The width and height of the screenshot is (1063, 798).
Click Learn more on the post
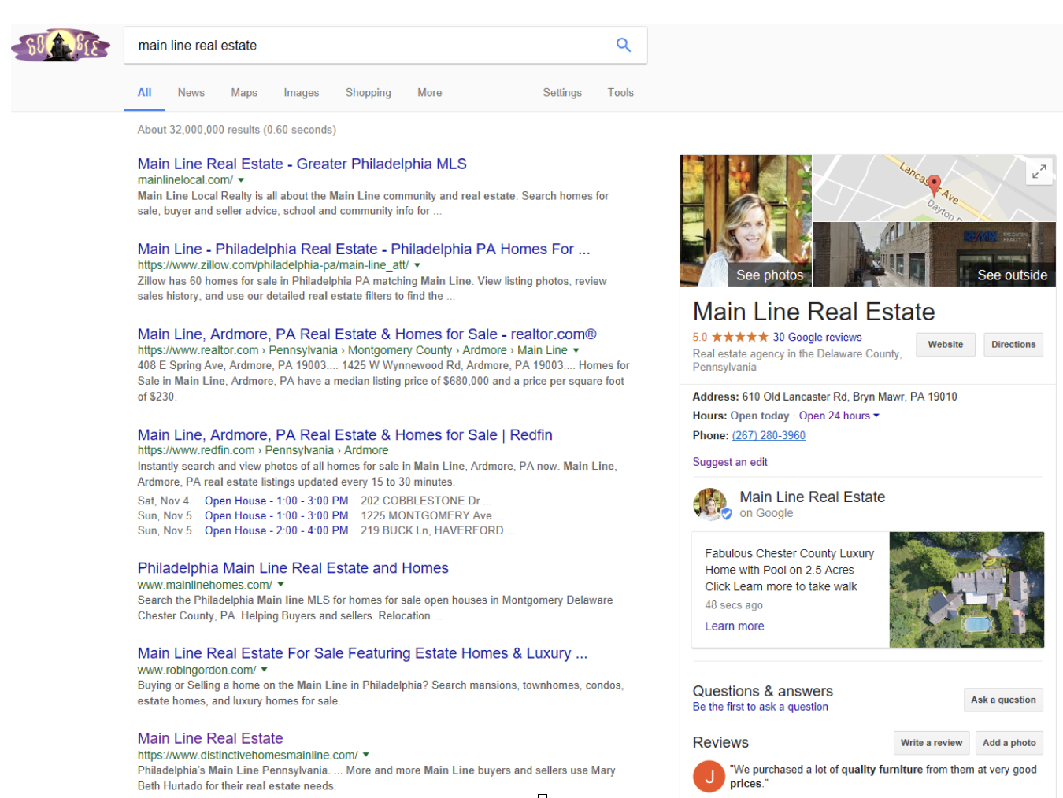[x=735, y=626]
